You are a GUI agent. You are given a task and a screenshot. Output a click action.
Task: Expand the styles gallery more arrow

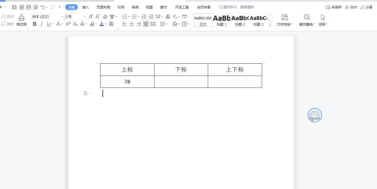270,25
